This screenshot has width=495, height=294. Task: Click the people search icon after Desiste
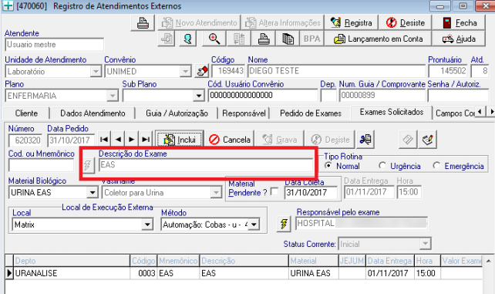(365, 139)
